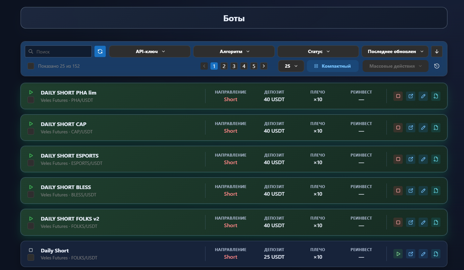Click the file-arrow icon for DAILY SHORT ESPORTS
Image resolution: width=464 pixels, height=270 pixels.
tap(436, 159)
